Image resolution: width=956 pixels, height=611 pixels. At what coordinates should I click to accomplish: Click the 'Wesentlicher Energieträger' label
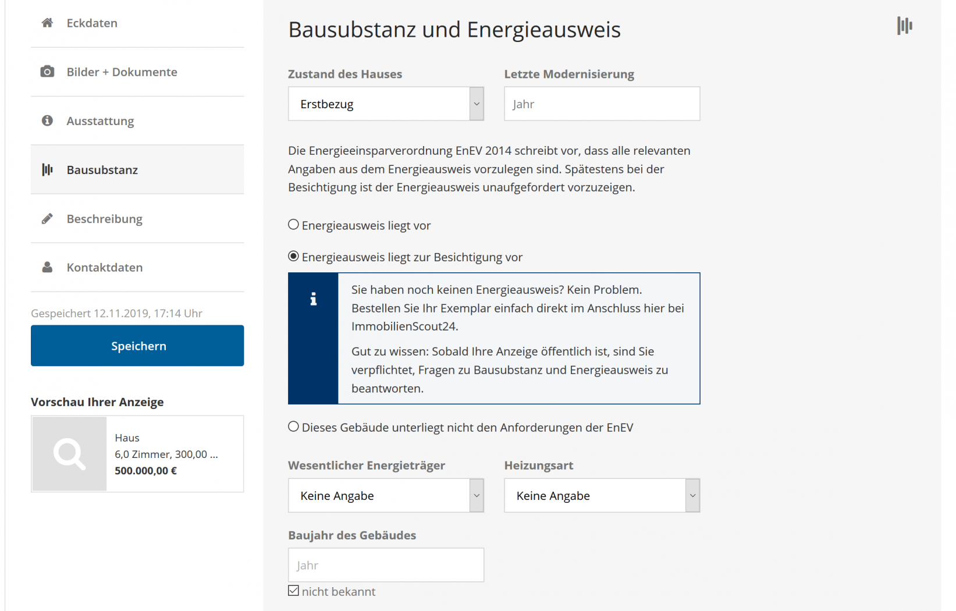[367, 466]
